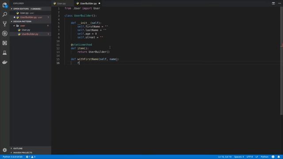This screenshot has height=159, width=283.
Task: Change the LF end of line sequence
Action: pyautogui.click(x=256, y=157)
